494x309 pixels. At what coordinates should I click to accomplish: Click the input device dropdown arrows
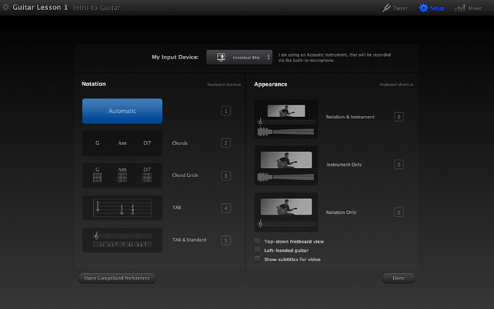(268, 57)
